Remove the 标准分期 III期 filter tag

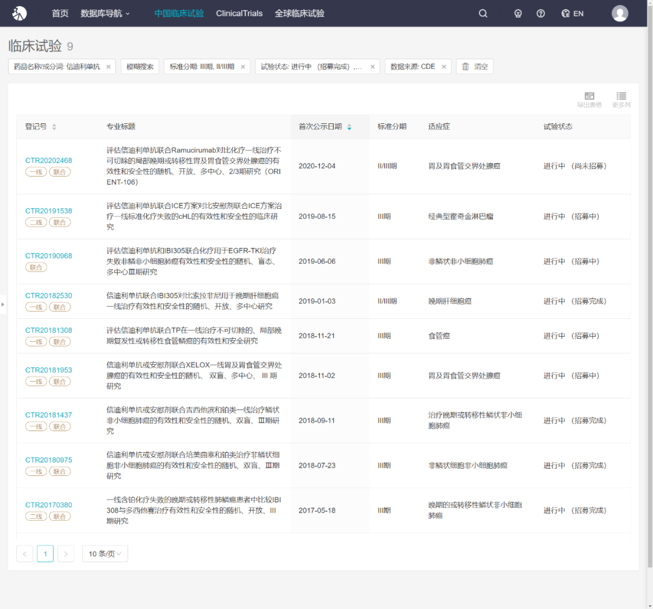tap(243, 67)
